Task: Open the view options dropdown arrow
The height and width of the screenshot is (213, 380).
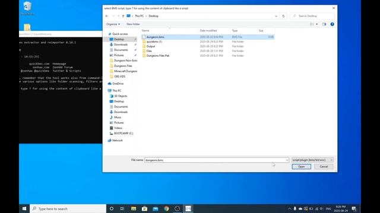Action: point(316,24)
